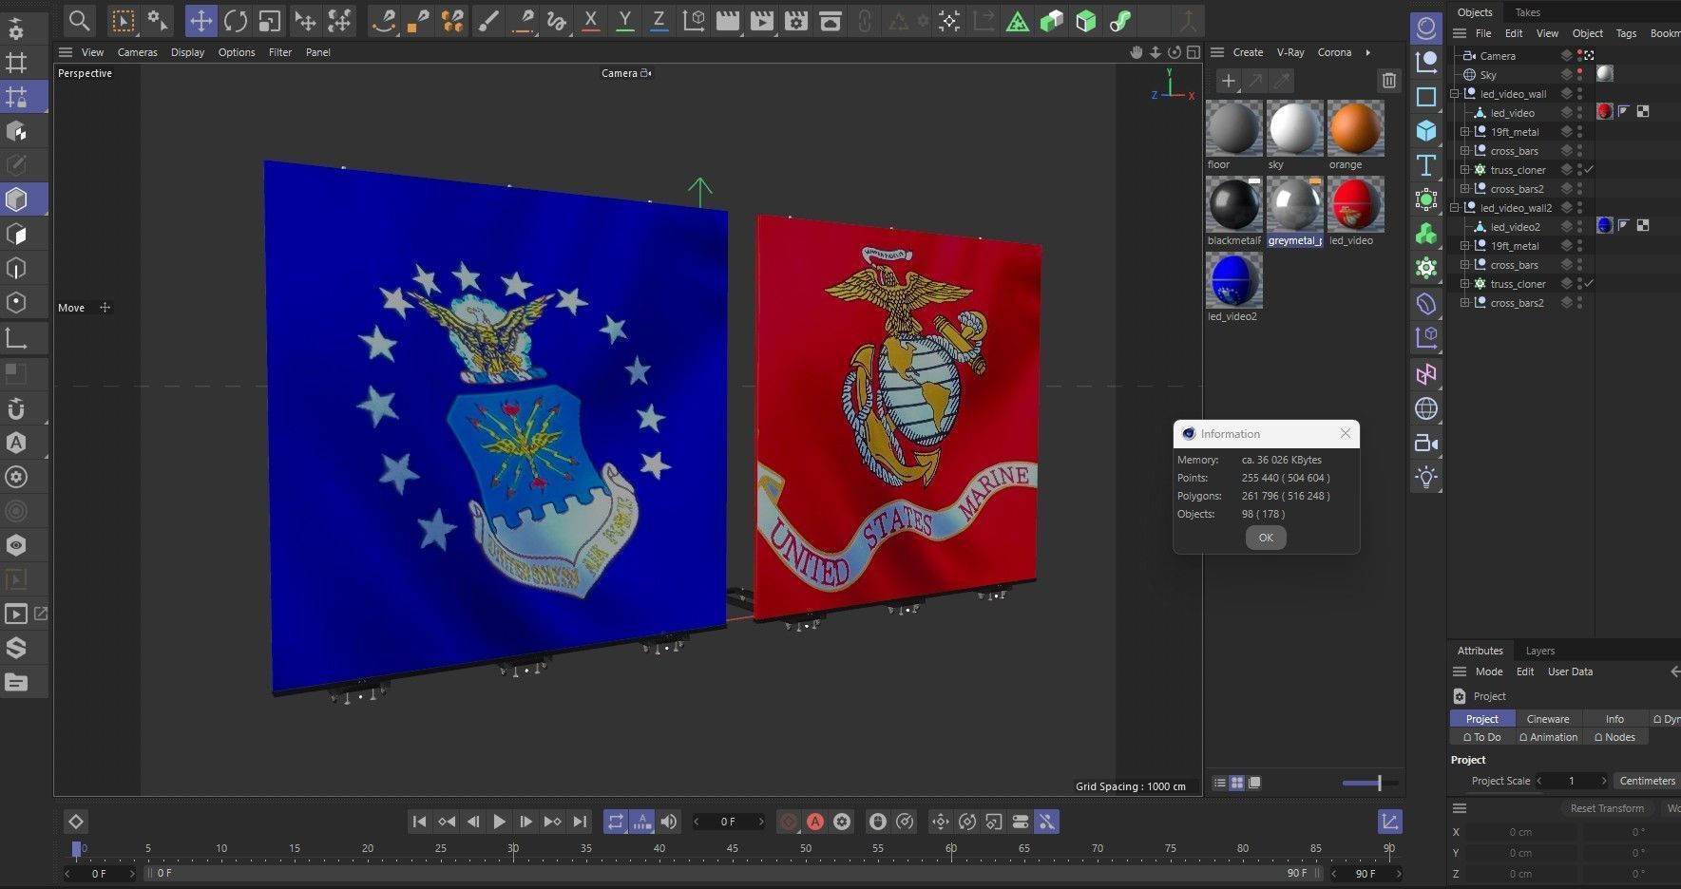1681x889 pixels.
Task: Select the Live Selection tool
Action: [x=123, y=21]
